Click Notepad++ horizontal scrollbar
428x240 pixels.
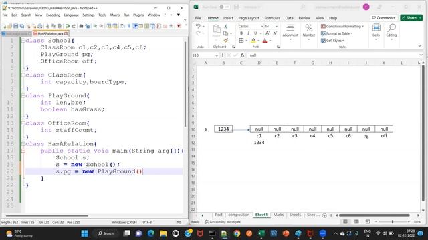[x=47, y=216]
